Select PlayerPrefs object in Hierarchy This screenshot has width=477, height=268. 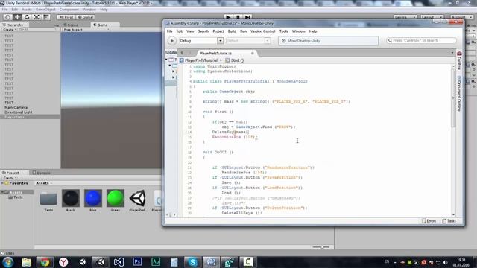point(14,117)
